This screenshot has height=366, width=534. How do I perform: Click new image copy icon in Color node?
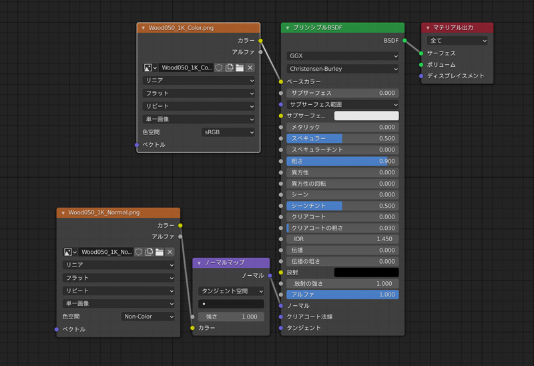(229, 67)
